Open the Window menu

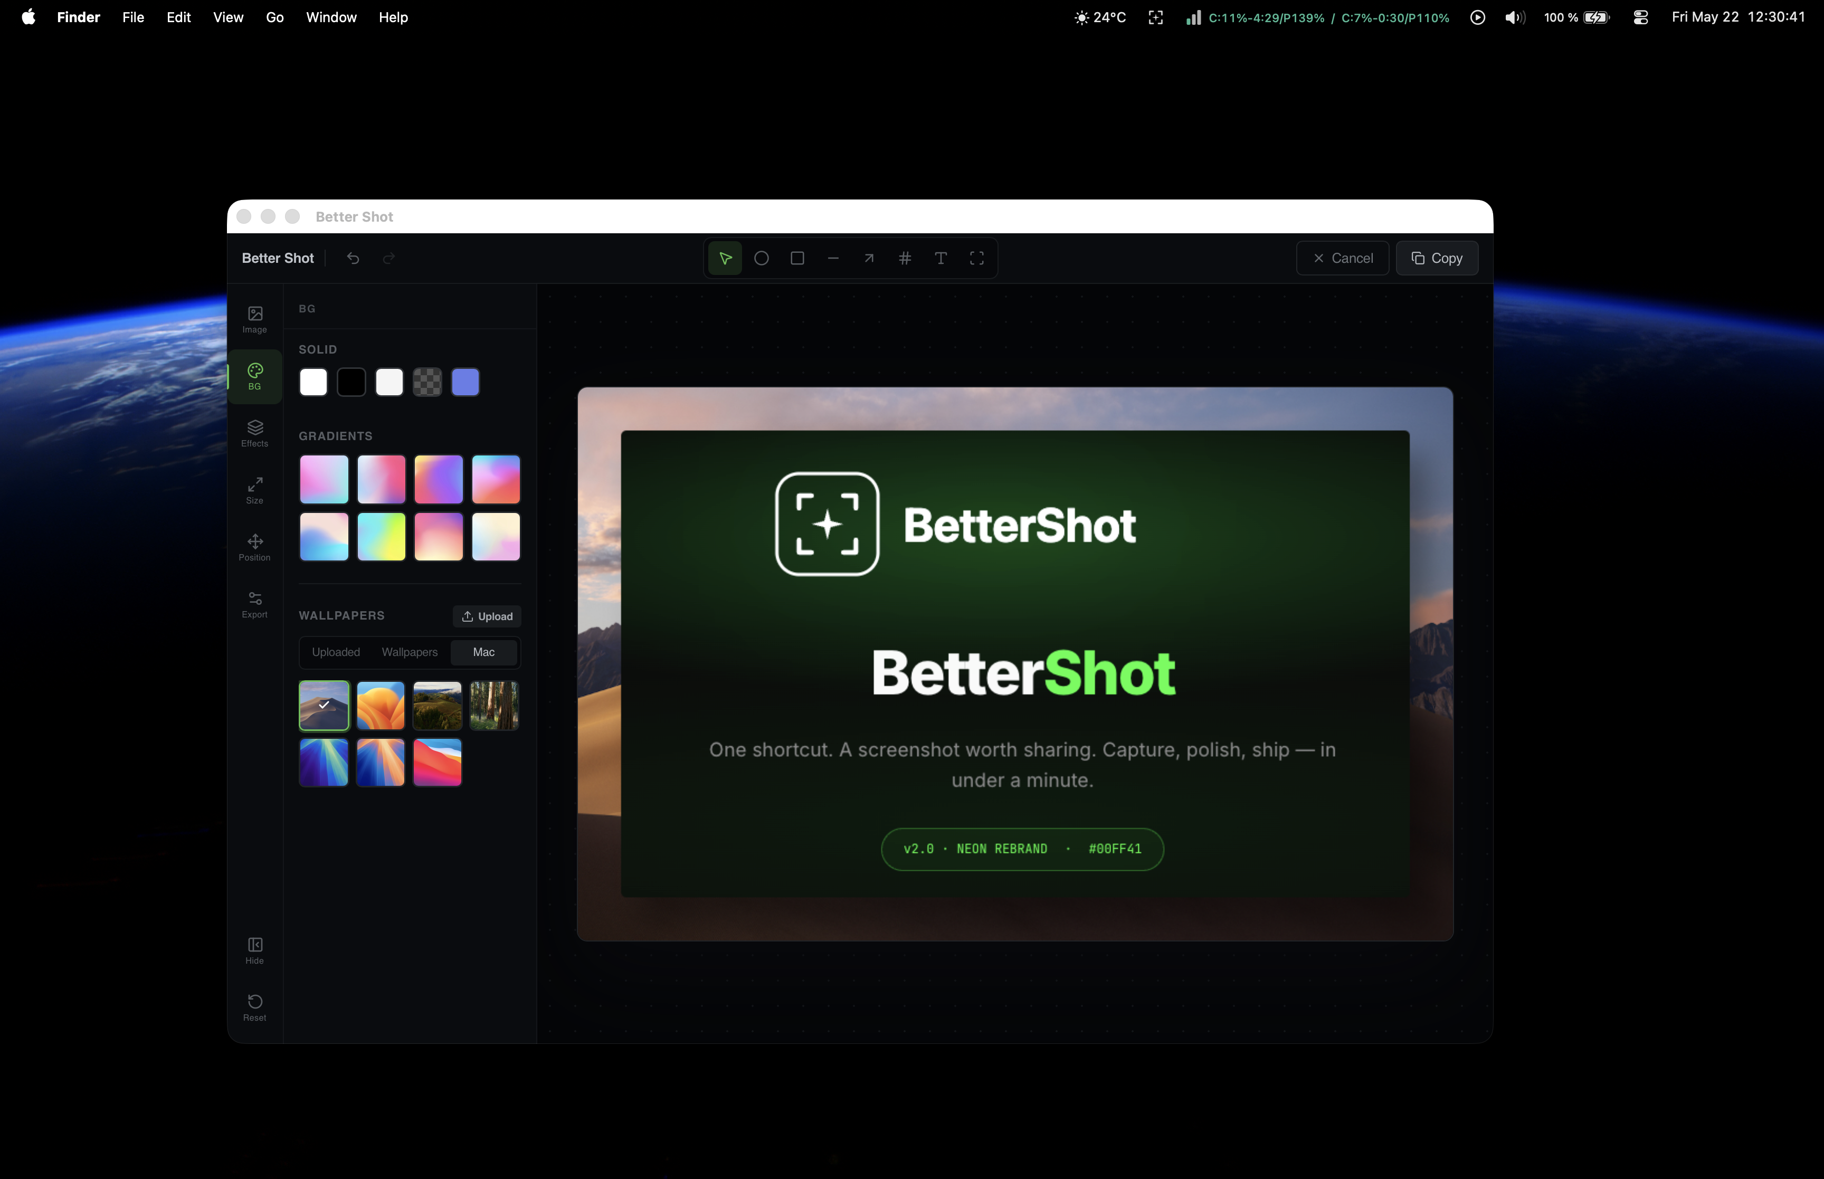coord(331,17)
